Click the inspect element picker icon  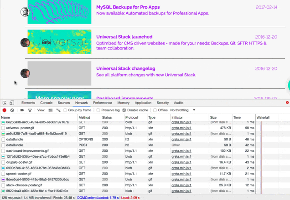[x=5, y=103]
